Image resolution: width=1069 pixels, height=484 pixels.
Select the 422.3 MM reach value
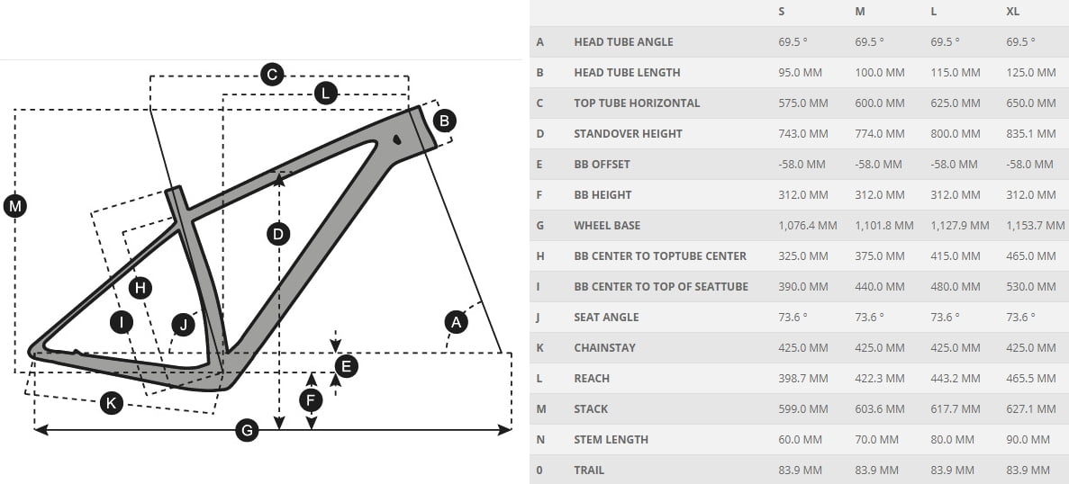(880, 379)
